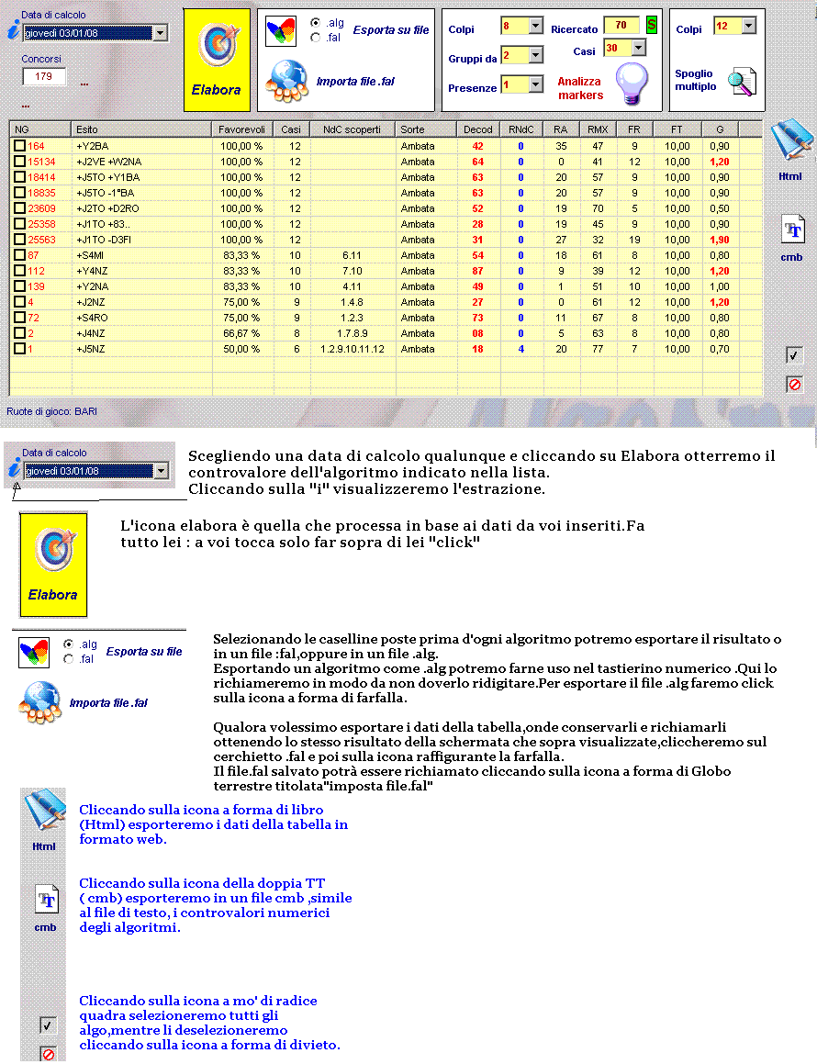Viewport: 817px width, 1064px height.
Task: Click the red G value 1,90
Action: [720, 240]
